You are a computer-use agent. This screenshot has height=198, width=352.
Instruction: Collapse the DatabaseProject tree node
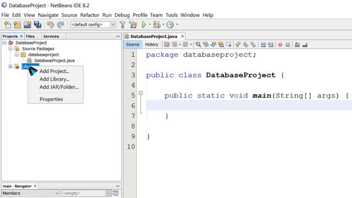(4, 43)
